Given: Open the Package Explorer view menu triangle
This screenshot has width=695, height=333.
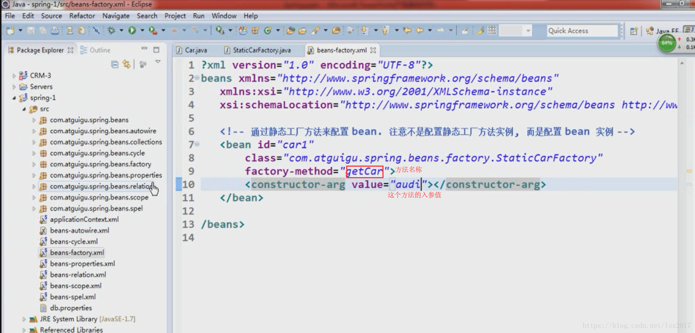Looking at the screenshot, I should pos(158,62).
